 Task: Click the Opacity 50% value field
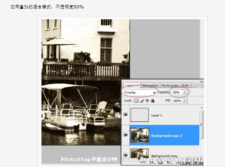coord(177,93)
